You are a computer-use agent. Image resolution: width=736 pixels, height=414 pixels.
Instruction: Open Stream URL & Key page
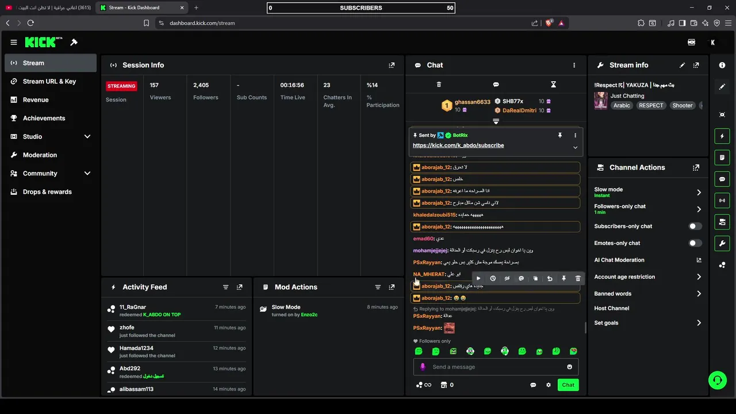click(x=51, y=81)
